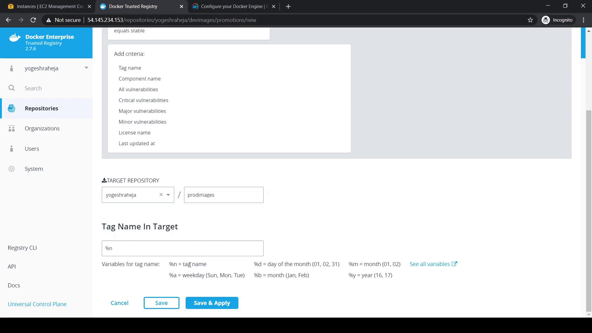The width and height of the screenshot is (592, 333).
Task: Bookmark this page with star icon
Action: coord(530,20)
